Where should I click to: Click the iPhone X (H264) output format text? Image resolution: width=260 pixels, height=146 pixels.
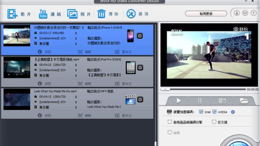click(x=105, y=28)
